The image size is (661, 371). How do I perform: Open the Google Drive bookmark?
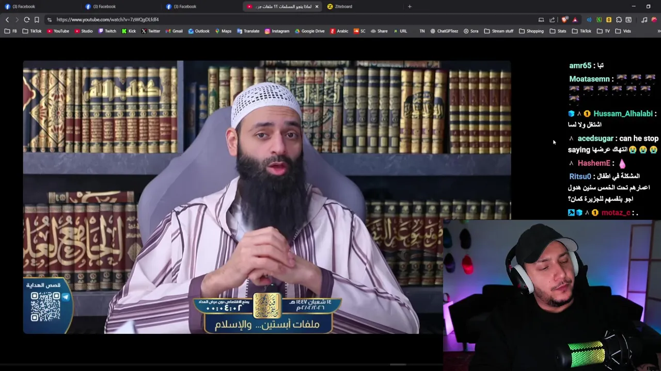[310, 31]
